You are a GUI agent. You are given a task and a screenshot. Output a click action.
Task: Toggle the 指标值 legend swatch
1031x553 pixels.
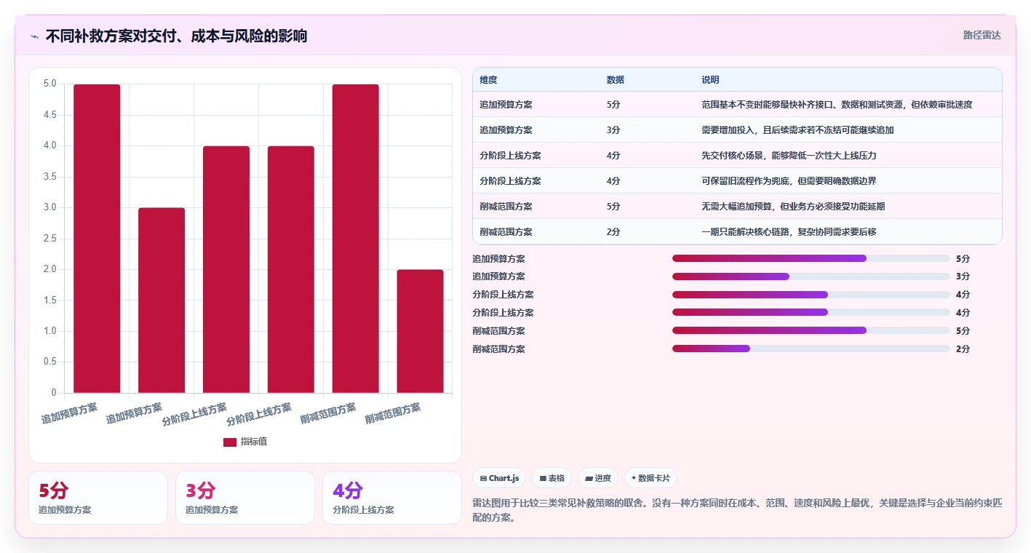tap(230, 442)
